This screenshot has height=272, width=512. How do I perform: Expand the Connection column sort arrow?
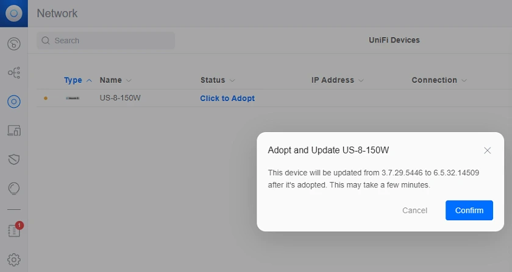pos(464,80)
